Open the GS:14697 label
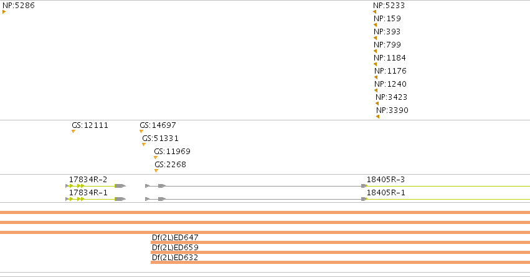This screenshot has width=530, height=277. click(x=158, y=125)
